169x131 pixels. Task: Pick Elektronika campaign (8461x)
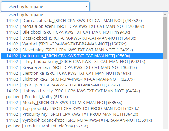(x=82, y=73)
